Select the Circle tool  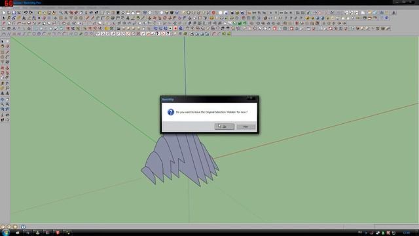[x=3, y=57]
